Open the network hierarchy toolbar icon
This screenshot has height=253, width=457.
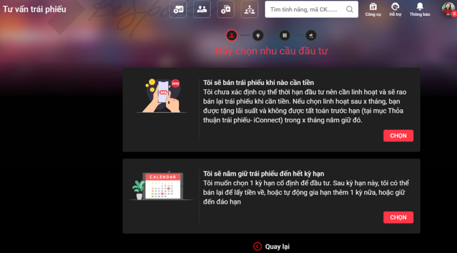pyautogui.click(x=250, y=10)
